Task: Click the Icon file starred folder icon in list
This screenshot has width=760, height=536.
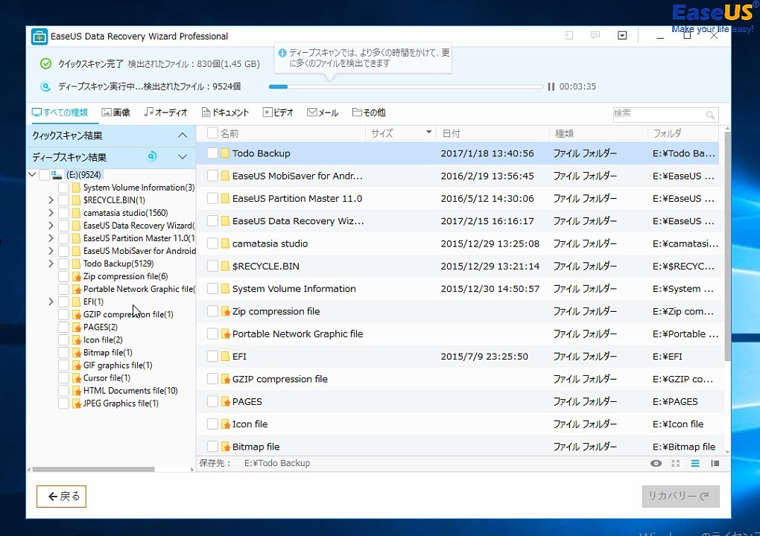Action: coord(225,424)
